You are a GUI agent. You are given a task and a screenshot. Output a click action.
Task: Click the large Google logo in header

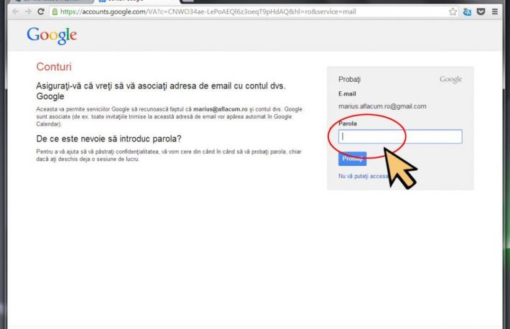pos(52,35)
